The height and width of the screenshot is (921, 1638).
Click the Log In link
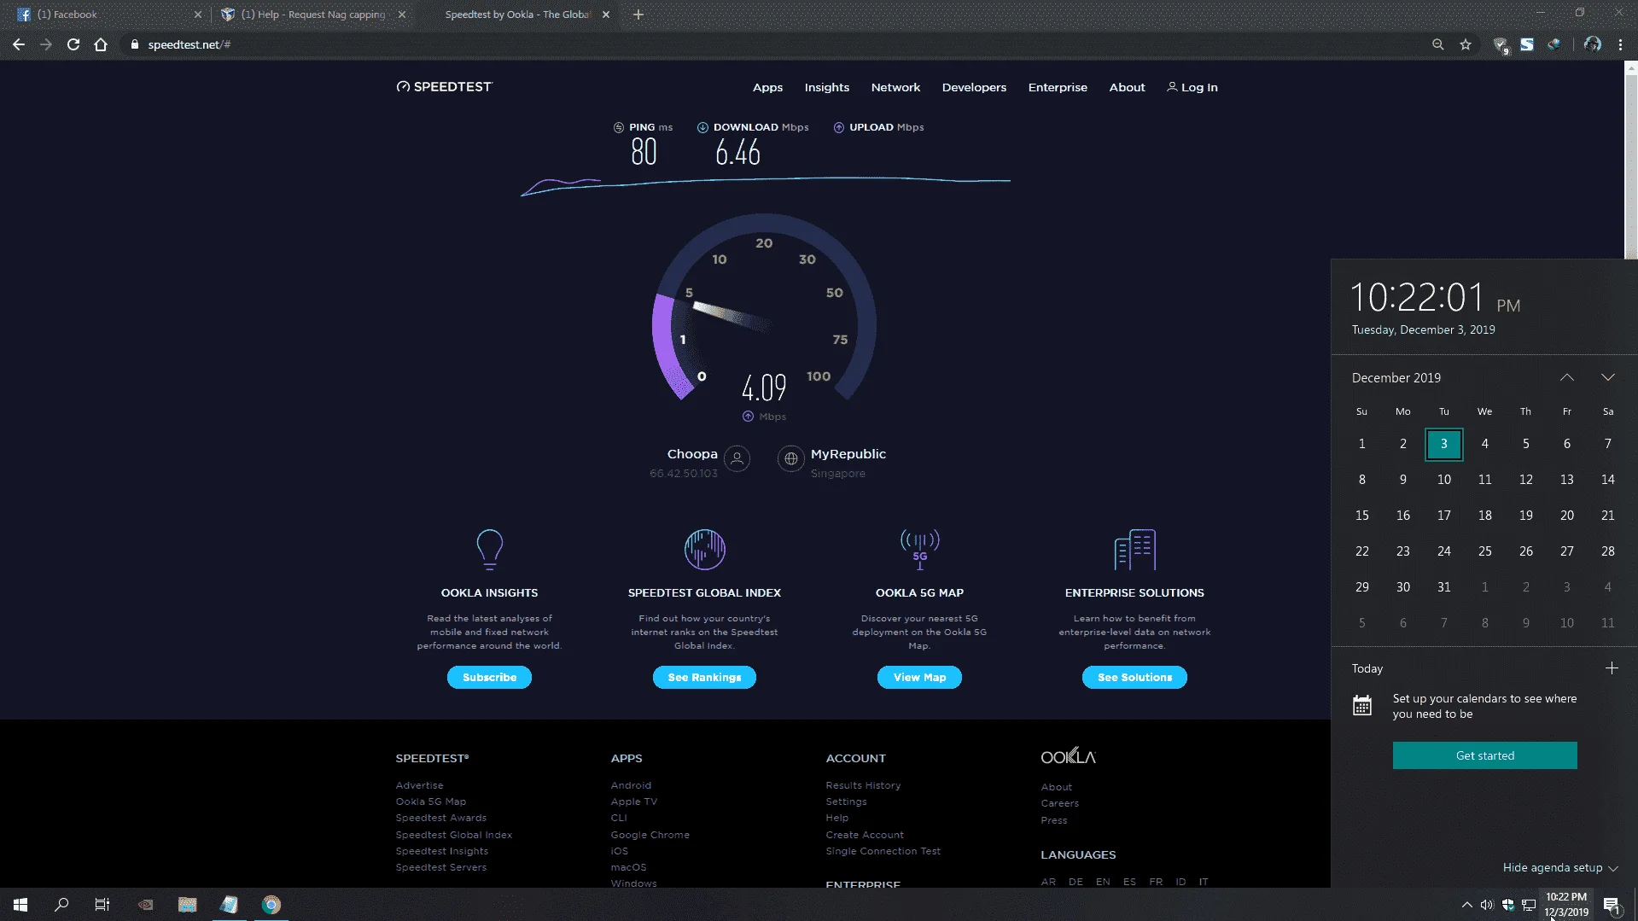tap(1192, 87)
